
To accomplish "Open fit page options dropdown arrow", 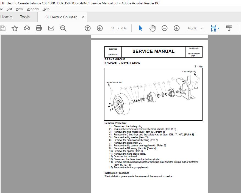I will coord(218,28).
